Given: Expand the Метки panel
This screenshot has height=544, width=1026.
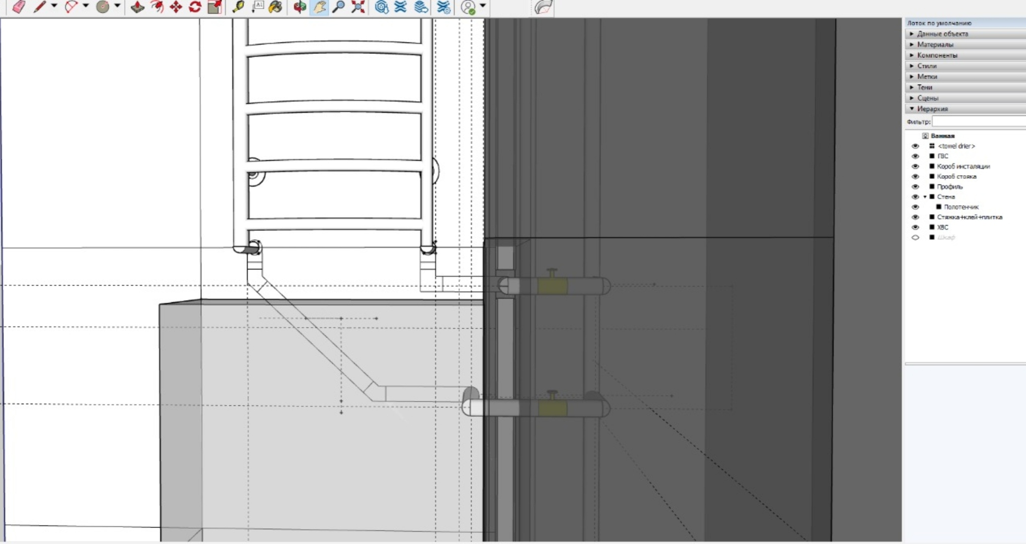Looking at the screenshot, I should 927,77.
